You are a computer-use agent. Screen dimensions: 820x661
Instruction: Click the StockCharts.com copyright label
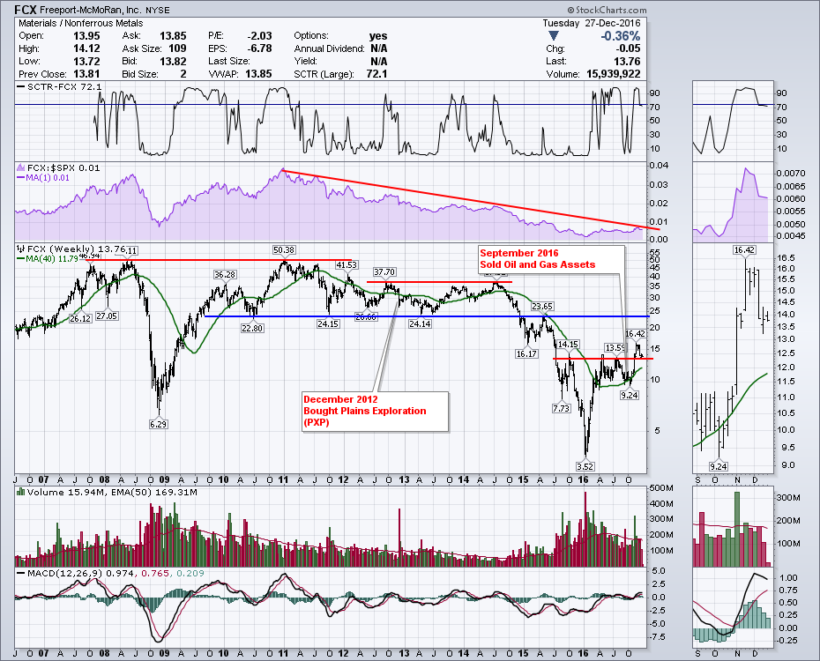607,10
